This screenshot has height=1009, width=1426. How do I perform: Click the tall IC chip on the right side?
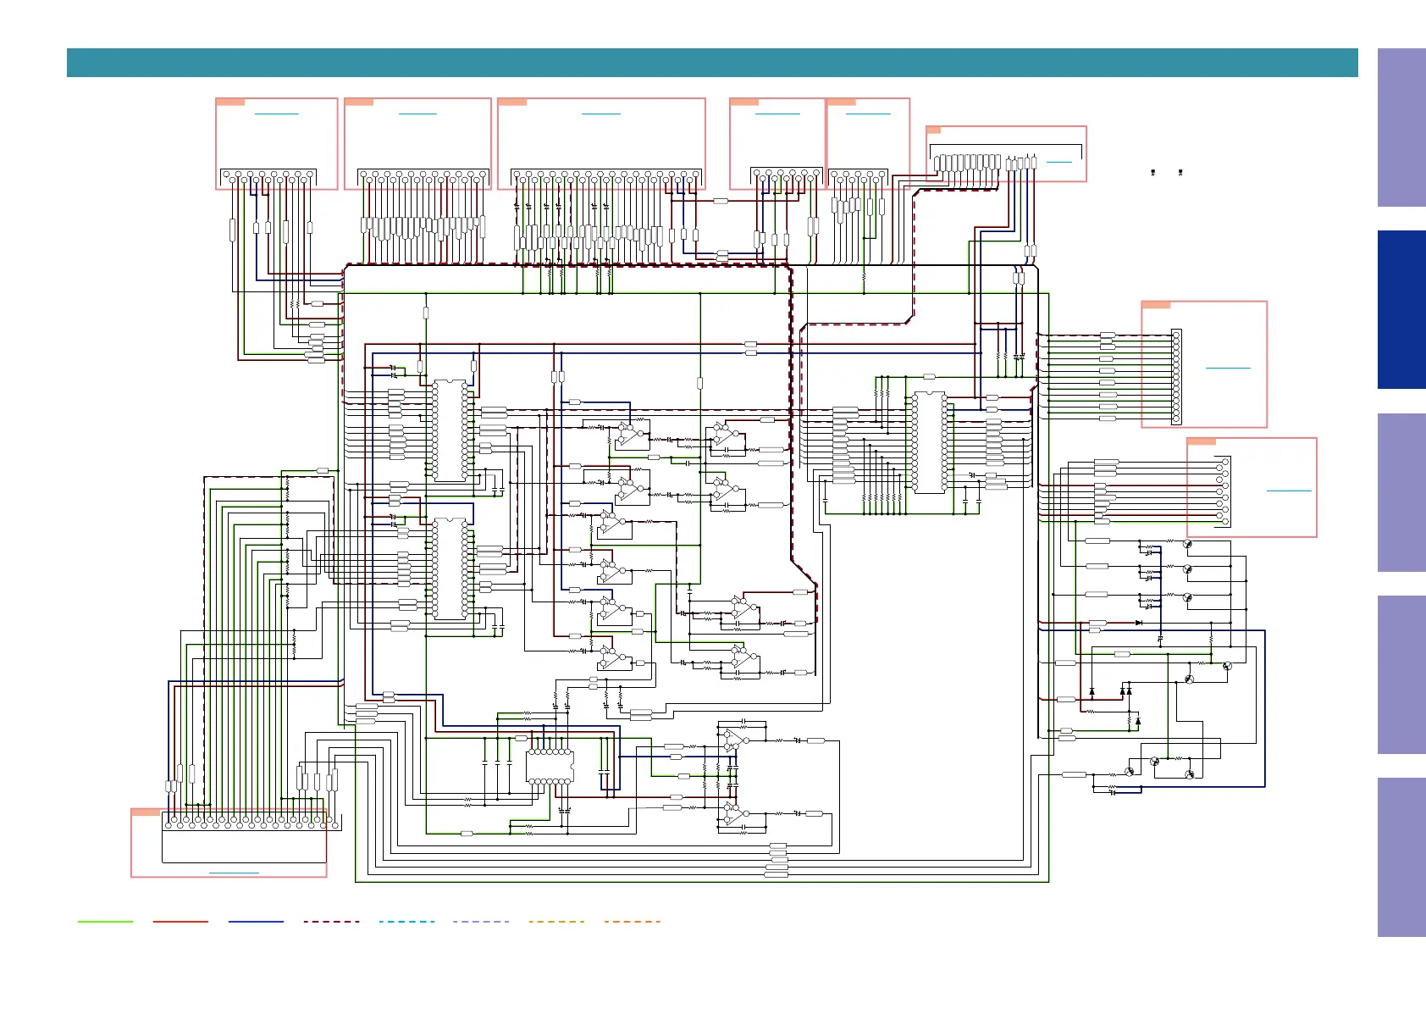(x=930, y=441)
